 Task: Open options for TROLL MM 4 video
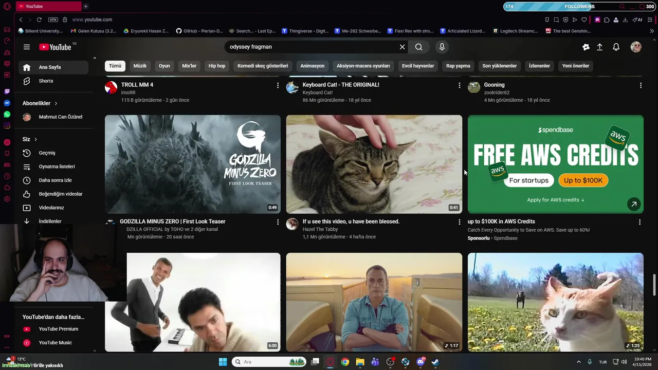pos(278,85)
